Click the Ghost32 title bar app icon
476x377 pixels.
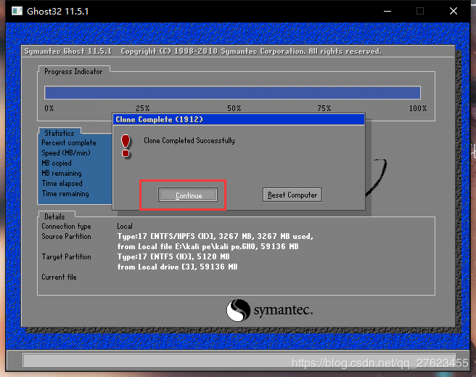(17, 11)
